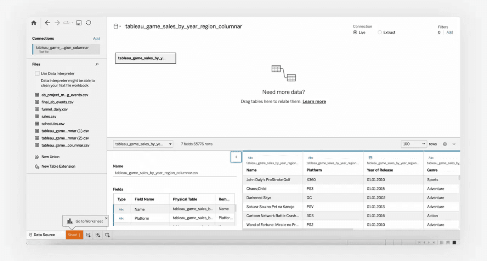Click the back arrow in toolbar
This screenshot has height=261, width=487.
[x=47, y=23]
